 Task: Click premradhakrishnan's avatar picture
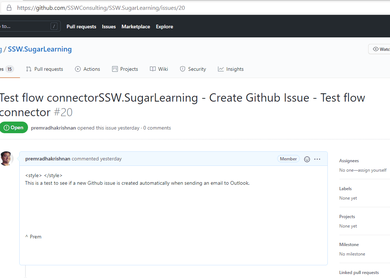coord(6,159)
